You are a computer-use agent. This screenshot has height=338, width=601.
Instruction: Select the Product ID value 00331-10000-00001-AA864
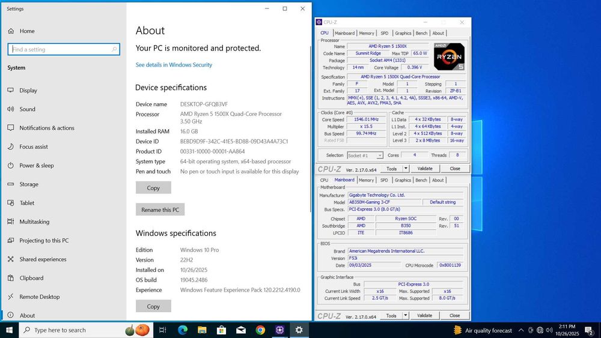tap(212, 151)
